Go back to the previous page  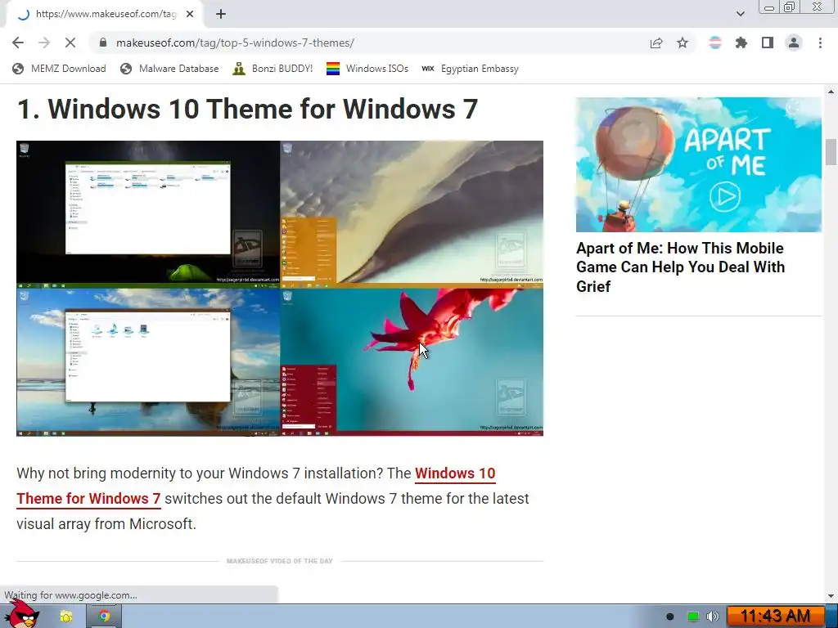pos(18,43)
